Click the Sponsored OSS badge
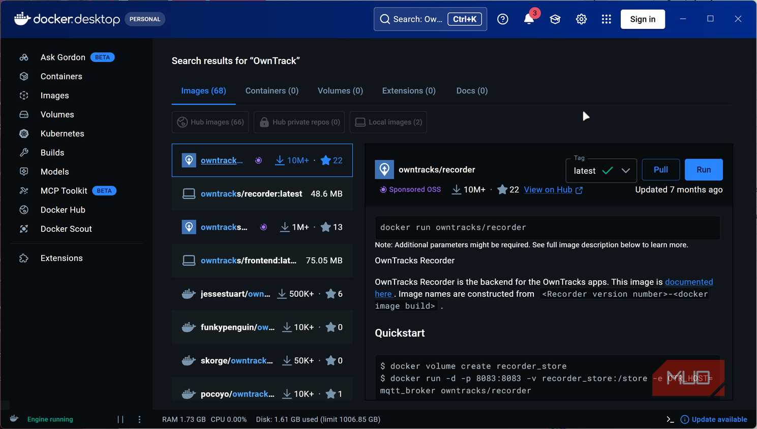 point(410,190)
